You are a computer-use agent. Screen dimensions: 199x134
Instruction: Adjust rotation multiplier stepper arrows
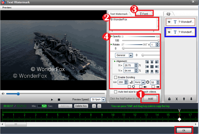pyautogui.click(x=157, y=45)
